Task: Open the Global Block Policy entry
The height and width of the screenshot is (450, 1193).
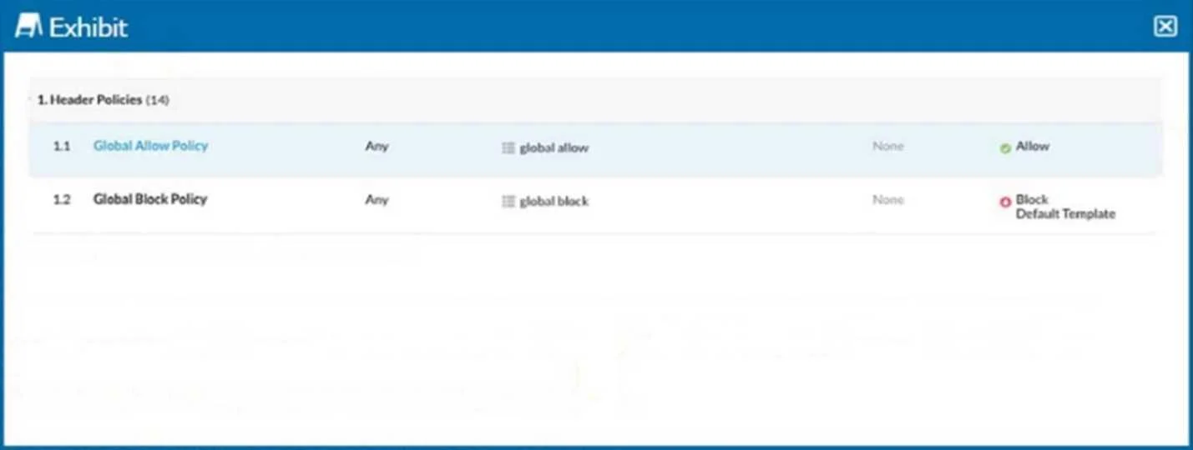Action: click(x=150, y=199)
